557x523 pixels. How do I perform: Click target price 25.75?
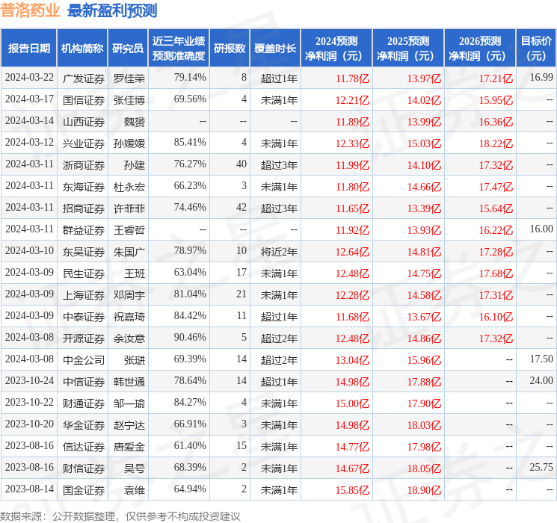click(x=541, y=467)
